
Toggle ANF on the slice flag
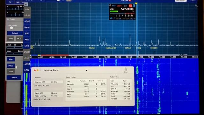[123, 19]
